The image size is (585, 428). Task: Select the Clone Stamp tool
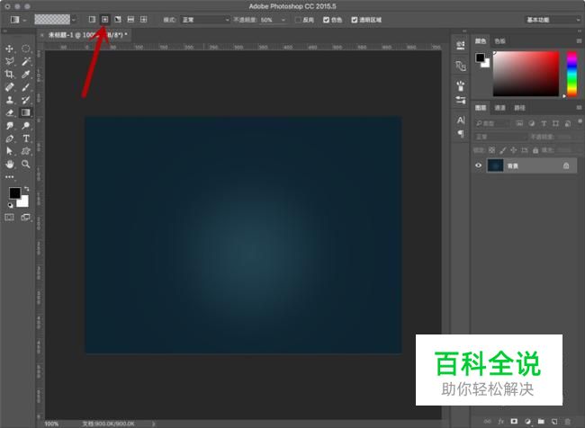[x=10, y=100]
